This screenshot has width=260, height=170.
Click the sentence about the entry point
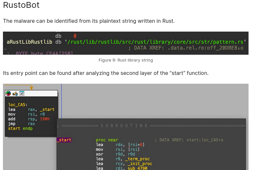click(x=106, y=73)
